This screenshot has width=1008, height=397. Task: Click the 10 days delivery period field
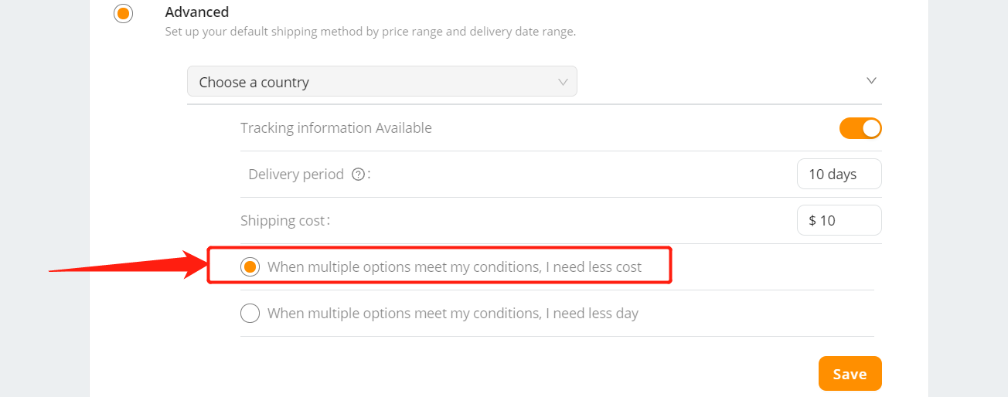[839, 174]
